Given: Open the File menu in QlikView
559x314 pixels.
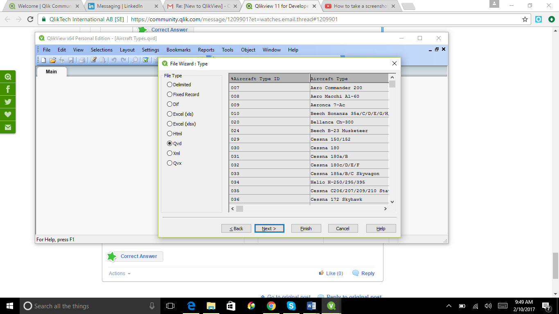Looking at the screenshot, I should click(x=47, y=50).
